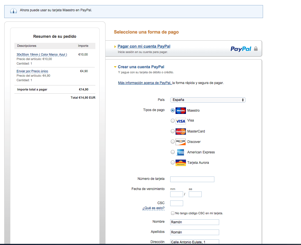Click the 'Importe' column header
The width and height of the screenshot is (301, 245).
coord(83,46)
